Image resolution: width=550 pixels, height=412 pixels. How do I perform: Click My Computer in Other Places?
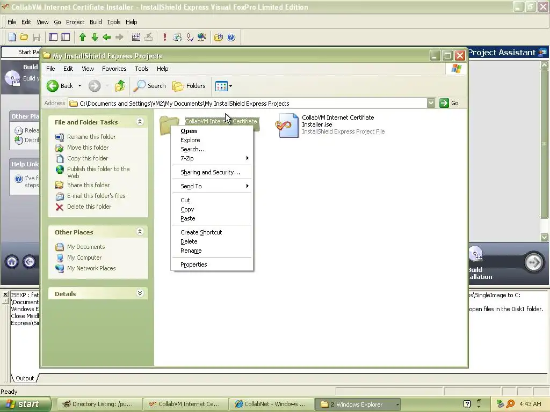(x=84, y=257)
